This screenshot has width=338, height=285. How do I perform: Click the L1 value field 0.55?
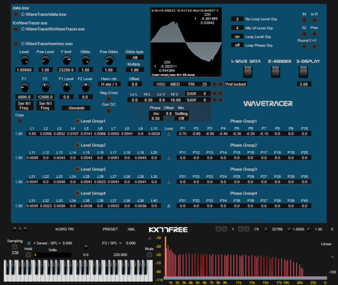click(x=32, y=134)
